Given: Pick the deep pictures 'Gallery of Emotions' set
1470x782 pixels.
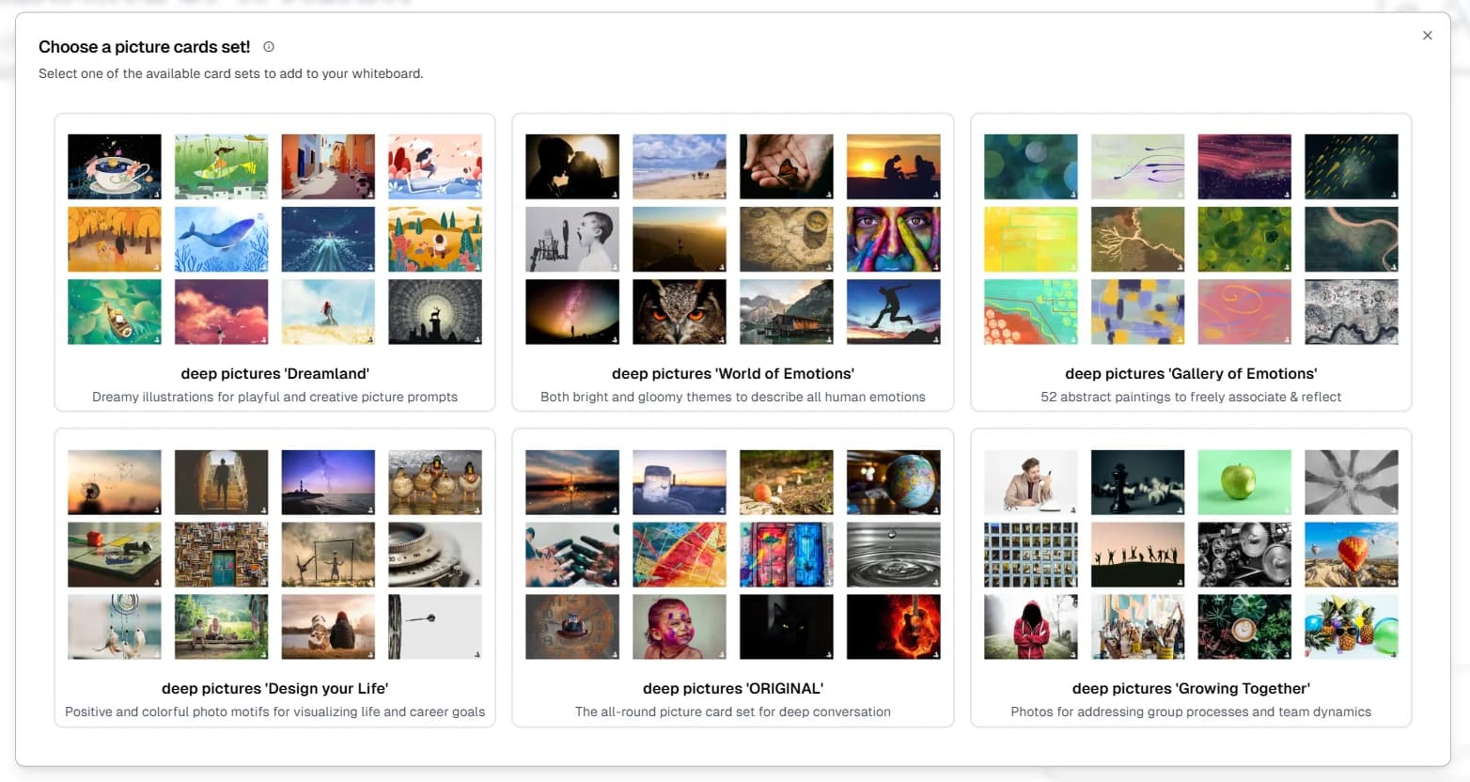Looking at the screenshot, I should point(1190,373).
